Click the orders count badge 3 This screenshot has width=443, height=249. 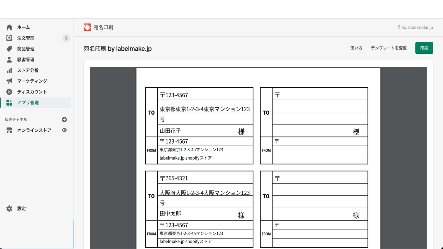coord(66,38)
